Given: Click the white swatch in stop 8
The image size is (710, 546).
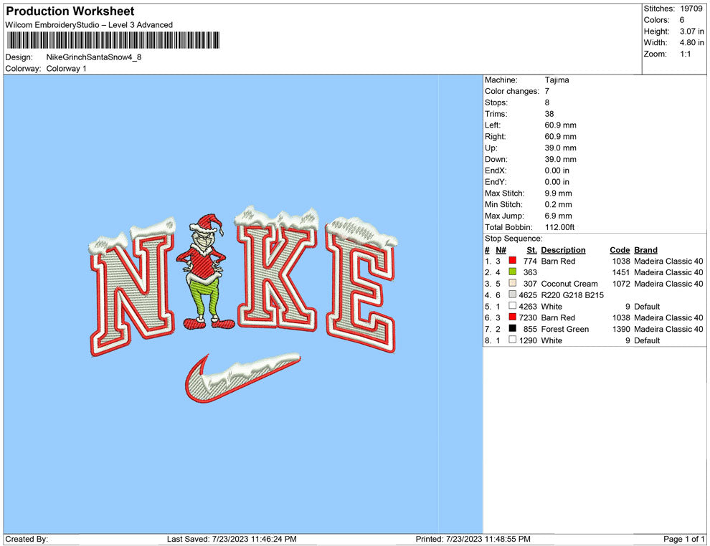Looking at the screenshot, I should (512, 340).
